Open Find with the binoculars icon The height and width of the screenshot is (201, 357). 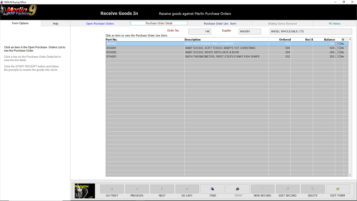212,189
